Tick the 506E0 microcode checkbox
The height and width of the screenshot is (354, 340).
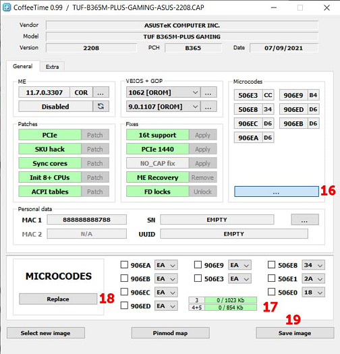coord(272,292)
